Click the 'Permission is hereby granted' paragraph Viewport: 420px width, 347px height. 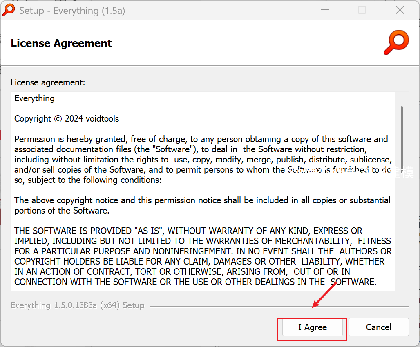[203, 159]
